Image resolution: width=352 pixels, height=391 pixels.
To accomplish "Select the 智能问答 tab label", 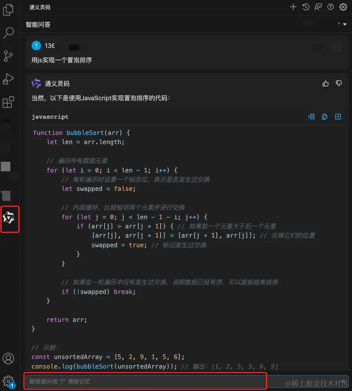I will point(38,24).
